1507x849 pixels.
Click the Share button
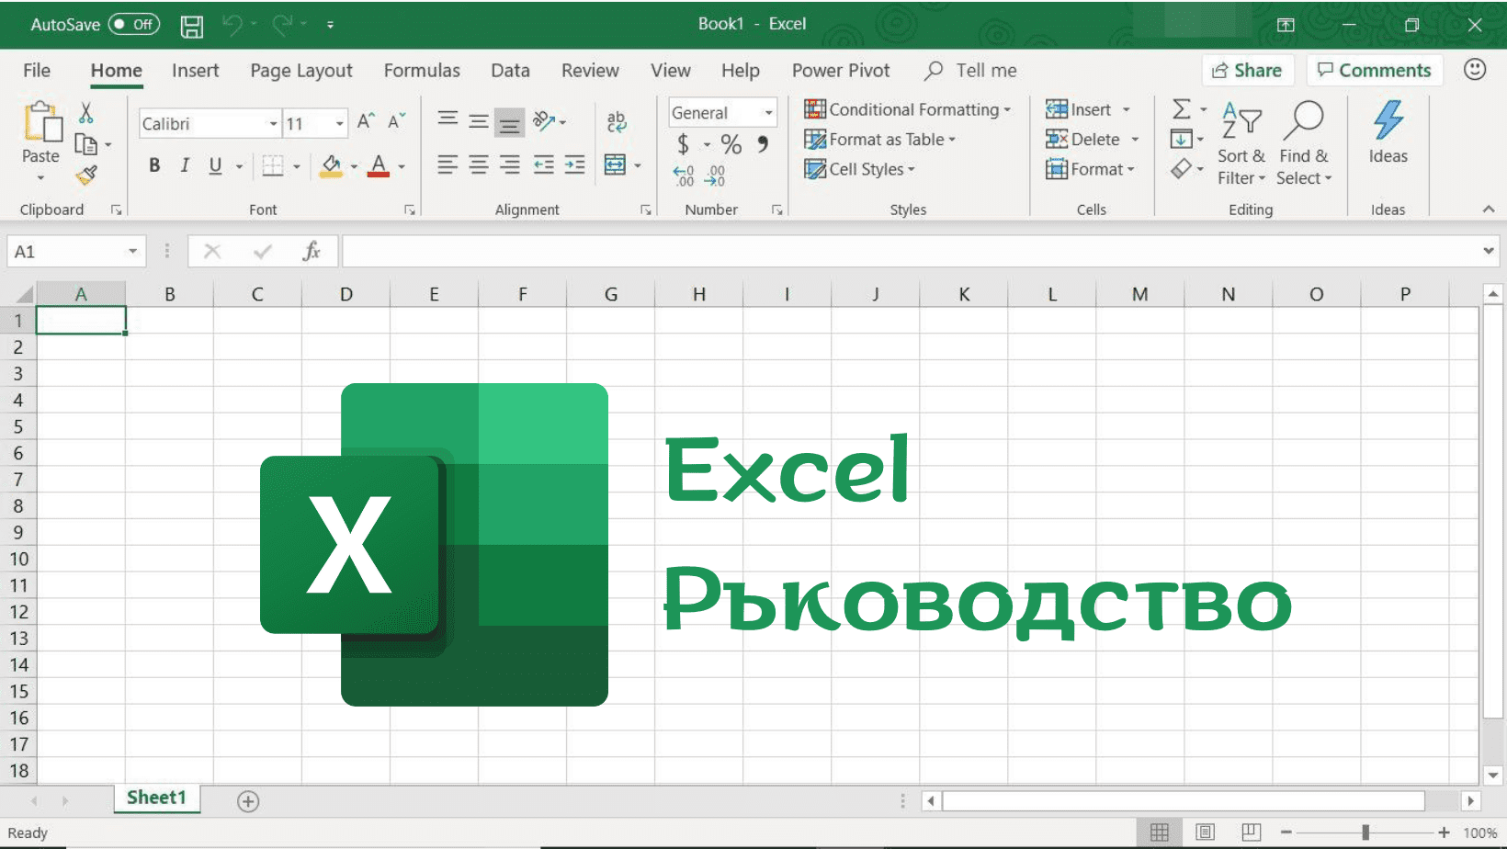tap(1247, 71)
